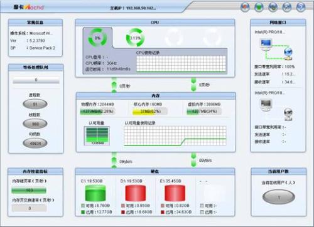Image resolution: width=314 pixels, height=227 pixels.
Task: Click the green up arrow labeled 0Byte/s
Action: tap(114, 161)
